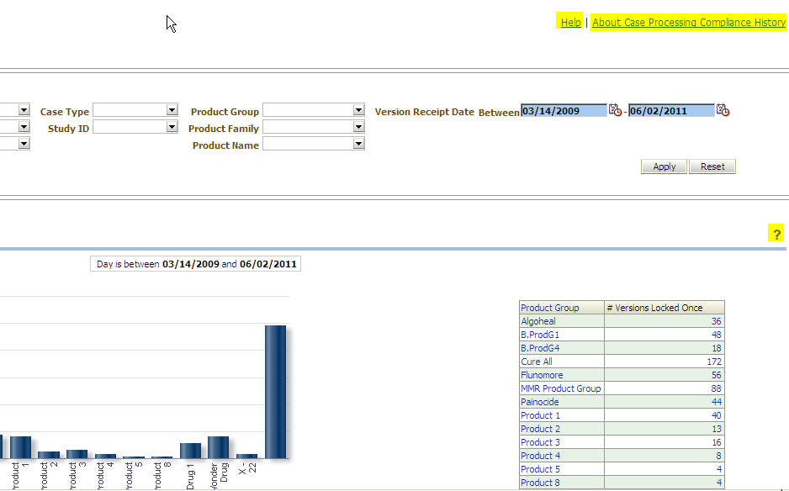Click value 16 in Product 3 row

(x=717, y=442)
